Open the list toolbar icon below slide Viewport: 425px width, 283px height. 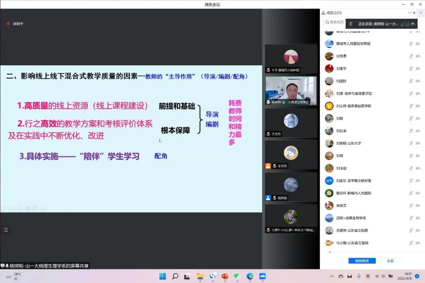5,230
